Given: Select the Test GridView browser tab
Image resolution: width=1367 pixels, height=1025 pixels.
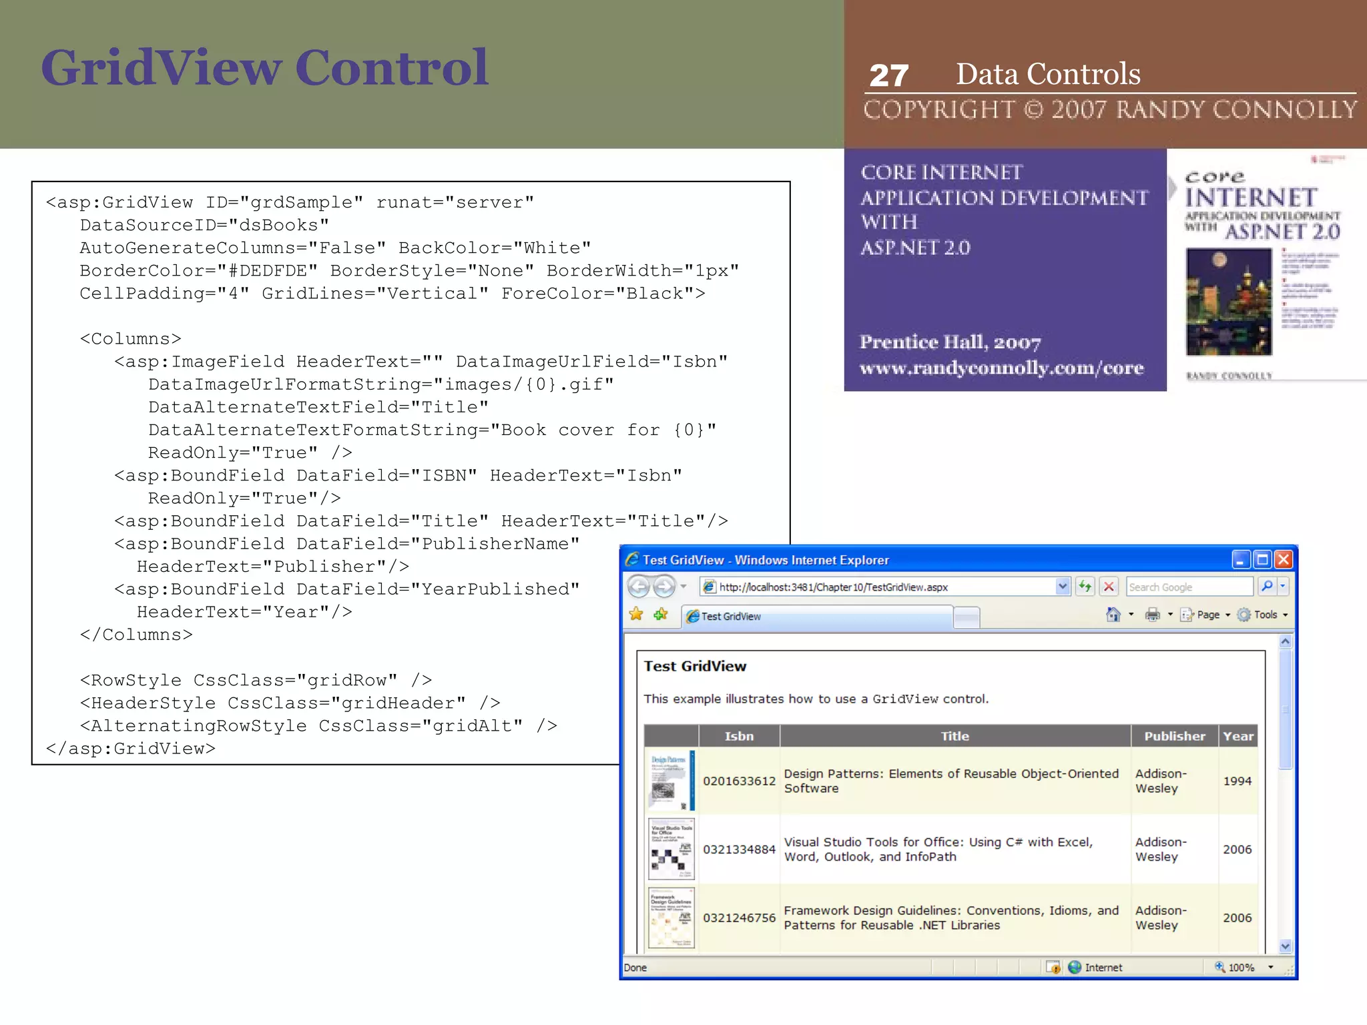Looking at the screenshot, I should click(x=817, y=617).
